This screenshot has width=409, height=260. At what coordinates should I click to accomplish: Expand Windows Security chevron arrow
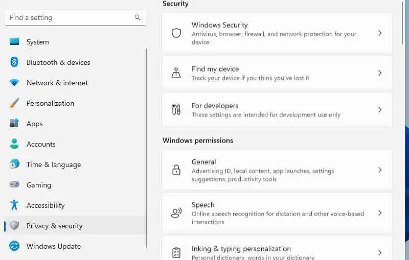(380, 33)
